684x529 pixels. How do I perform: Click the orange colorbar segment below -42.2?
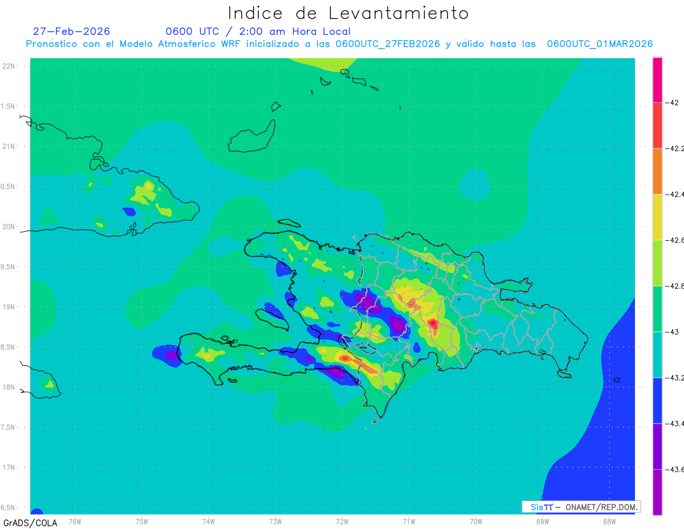(657, 171)
